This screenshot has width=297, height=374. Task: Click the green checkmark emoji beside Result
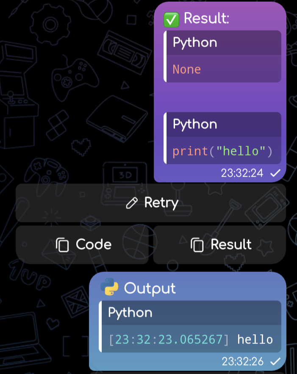(x=171, y=19)
